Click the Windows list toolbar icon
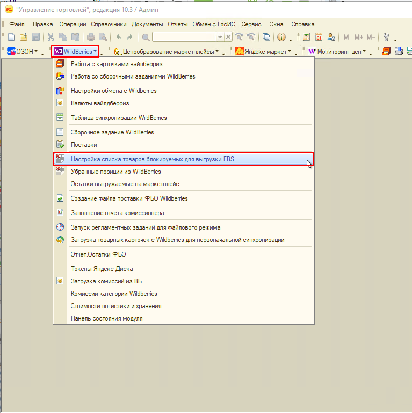Viewport: 412px width, 413px height. [266, 37]
